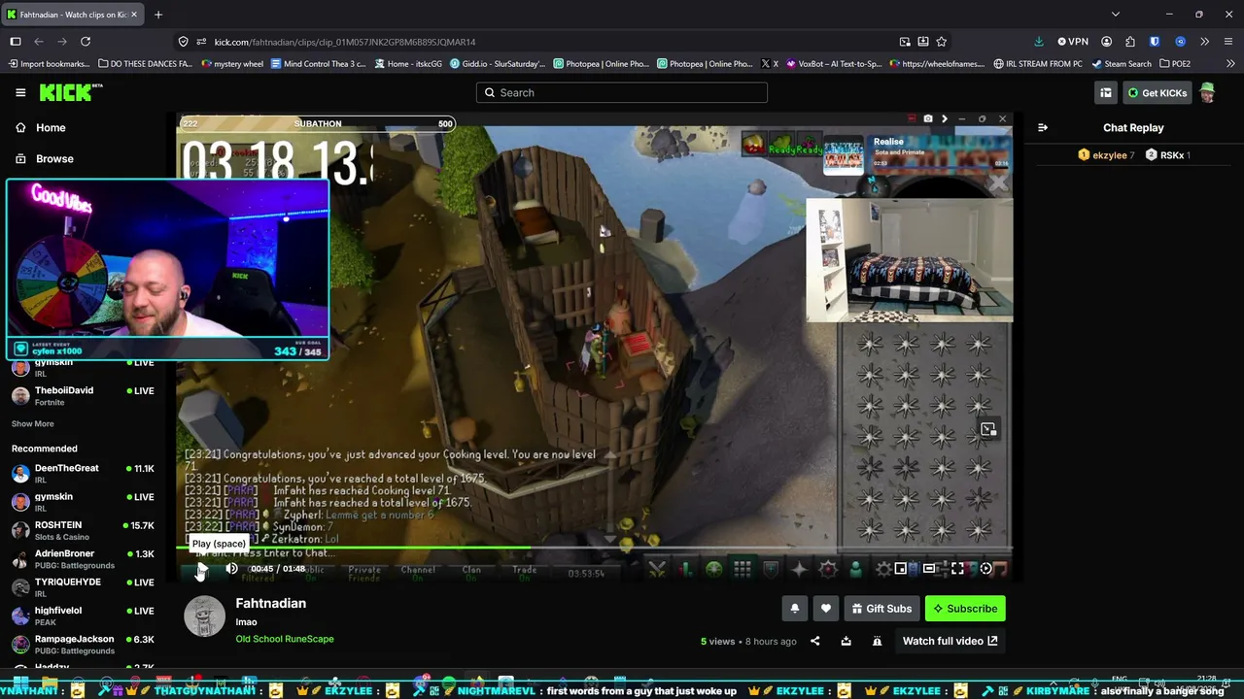Open ROSHTEIN recommended channel

pyautogui.click(x=84, y=531)
